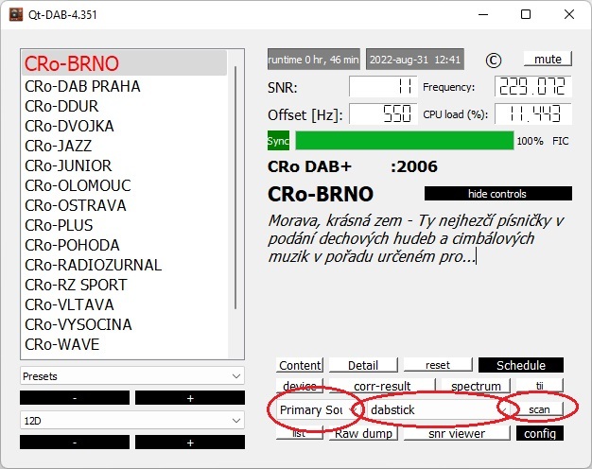Select CRo-PLUS service
Screen dimensions: 592x469
pos(125,225)
